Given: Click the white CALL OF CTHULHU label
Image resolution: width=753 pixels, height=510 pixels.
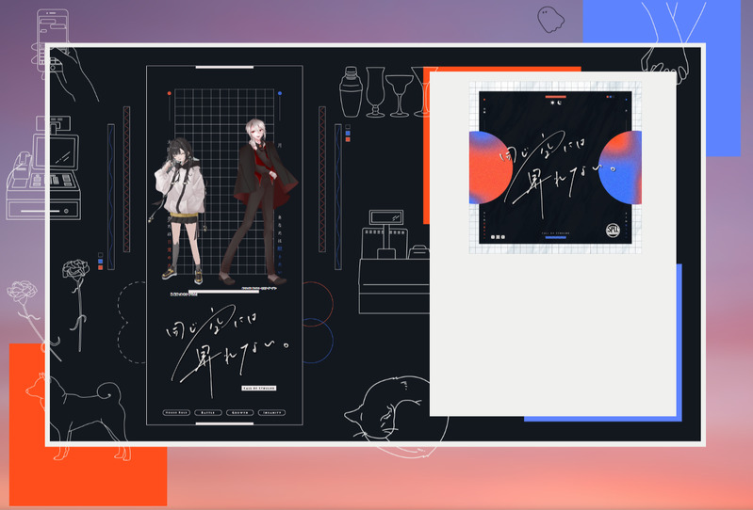Looking at the screenshot, I should [x=258, y=389].
